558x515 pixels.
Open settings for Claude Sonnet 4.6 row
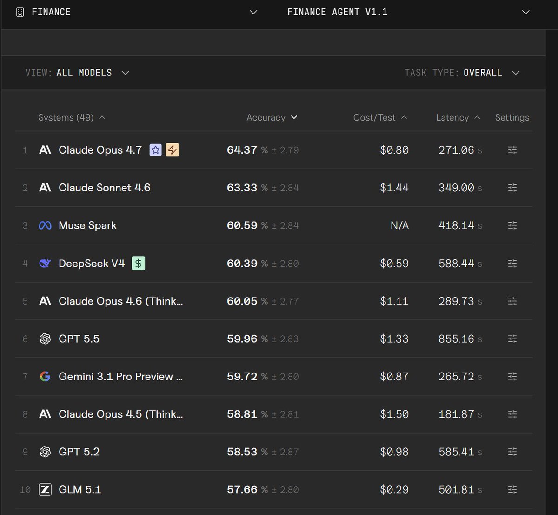coord(512,188)
